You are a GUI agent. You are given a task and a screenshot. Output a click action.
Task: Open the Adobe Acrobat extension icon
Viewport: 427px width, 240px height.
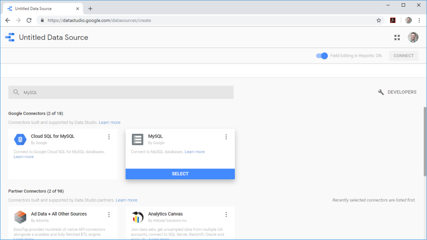click(393, 20)
